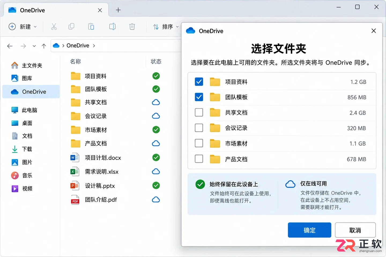Expand chevron after OneDrive in address bar
The width and height of the screenshot is (386, 257).
pyautogui.click(x=94, y=46)
